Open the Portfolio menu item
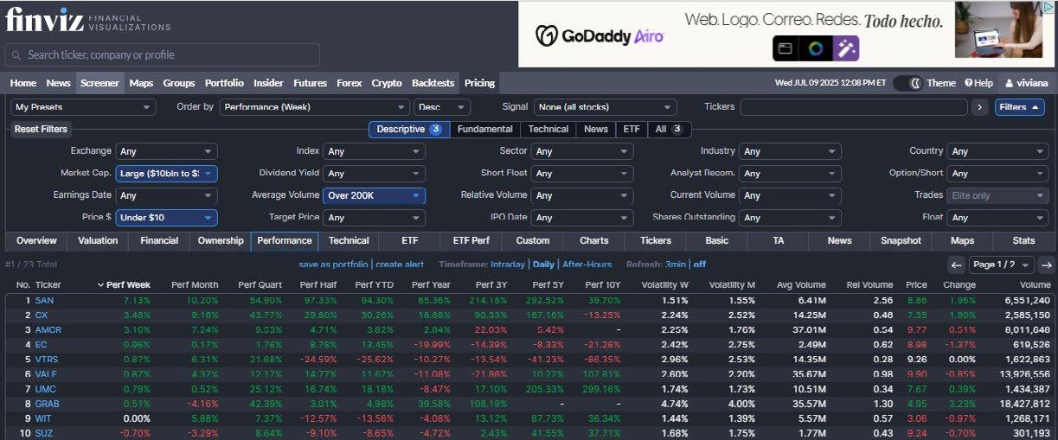Screen dimensions: 1058x440 [x=224, y=83]
